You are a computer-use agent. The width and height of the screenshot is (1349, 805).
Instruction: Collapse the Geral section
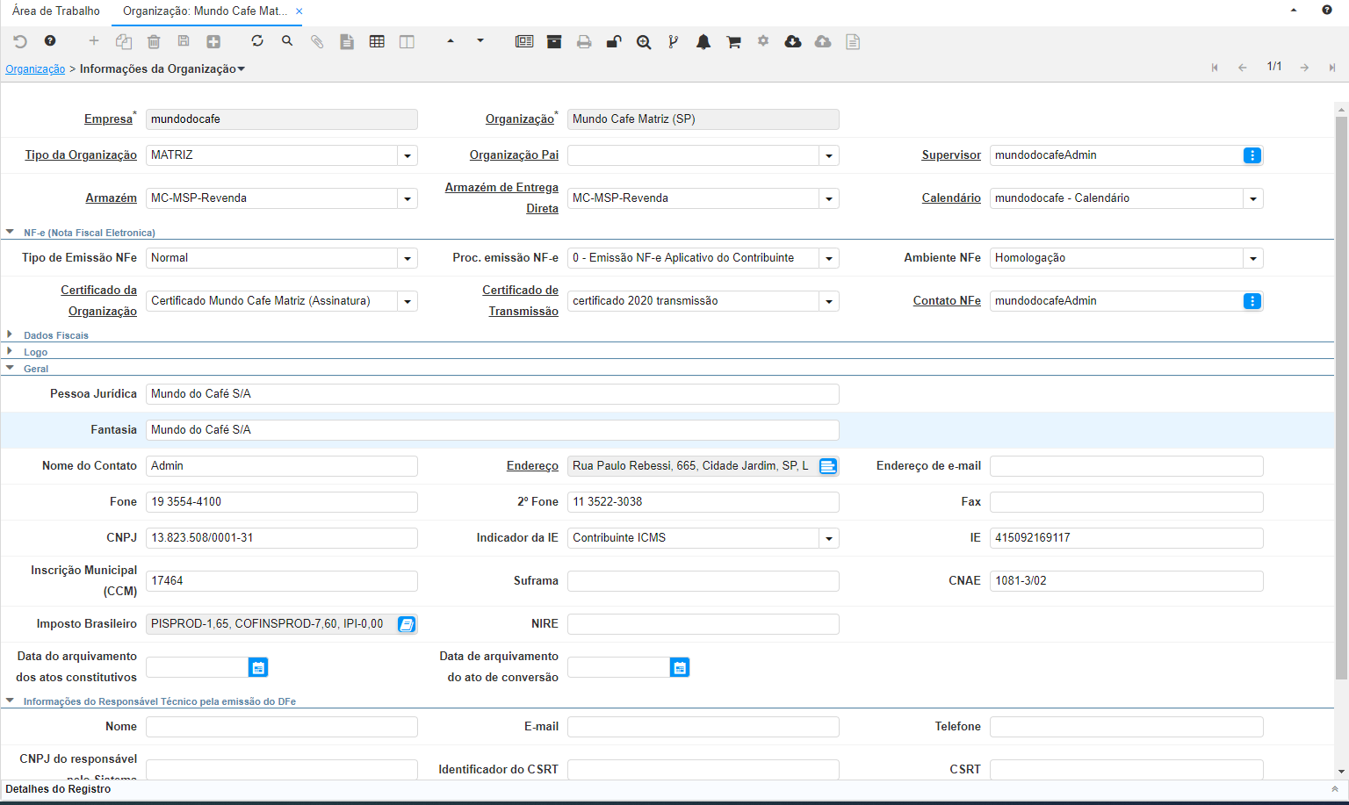[35, 369]
